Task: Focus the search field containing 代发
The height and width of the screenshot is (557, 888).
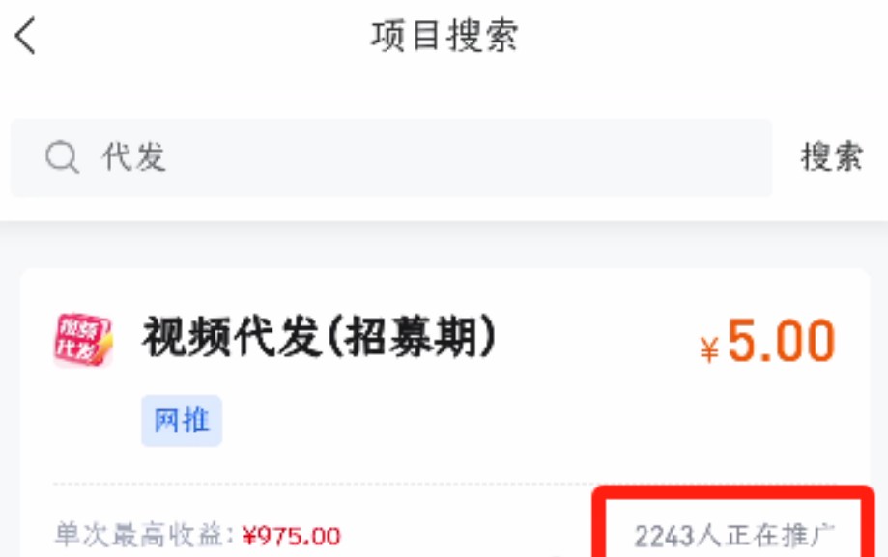Action: tap(391, 157)
